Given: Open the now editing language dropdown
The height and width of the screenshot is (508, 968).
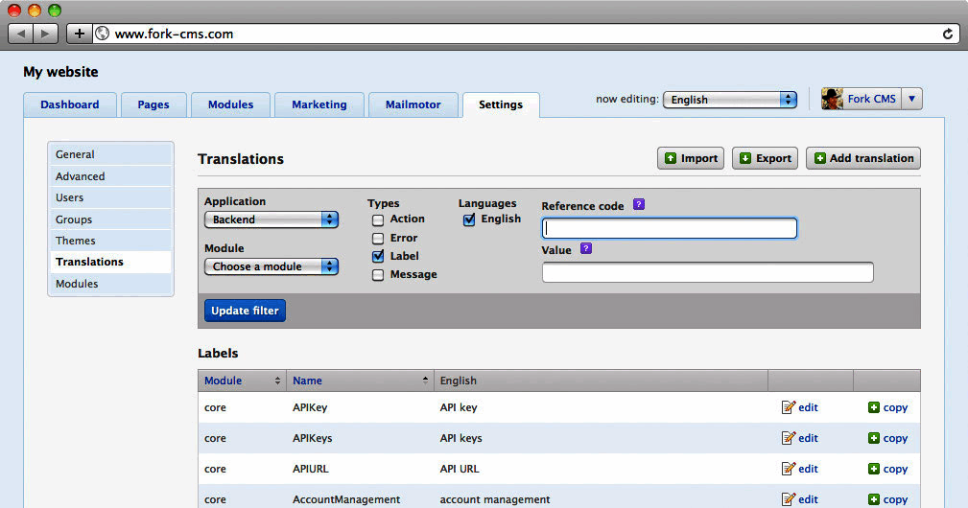Looking at the screenshot, I should [x=730, y=100].
